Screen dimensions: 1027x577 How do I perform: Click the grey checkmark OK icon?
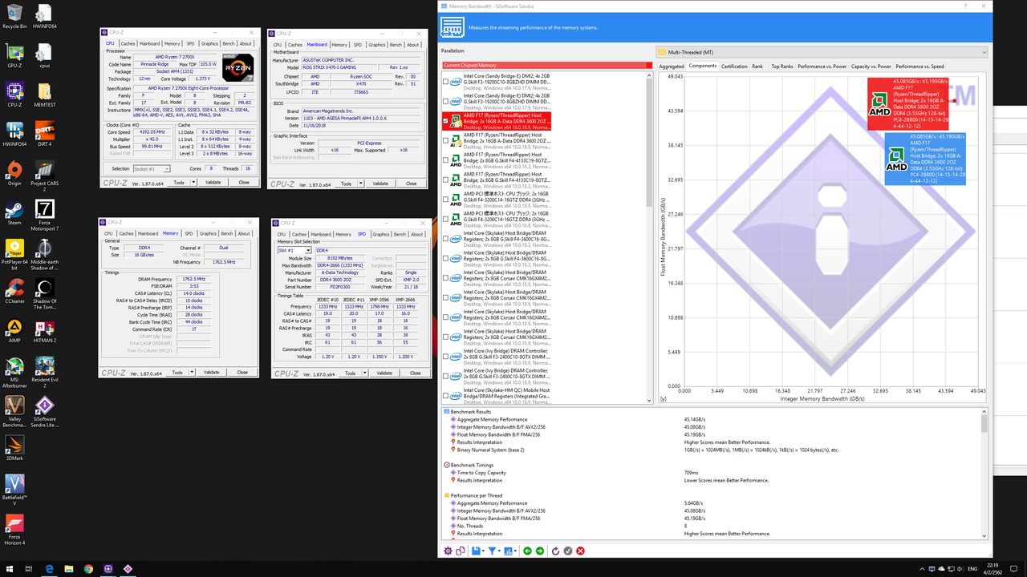click(568, 551)
